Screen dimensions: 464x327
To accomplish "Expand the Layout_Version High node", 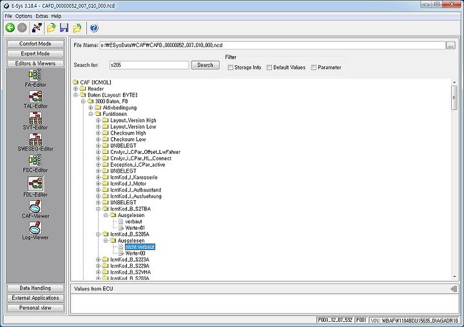I will [x=98, y=120].
